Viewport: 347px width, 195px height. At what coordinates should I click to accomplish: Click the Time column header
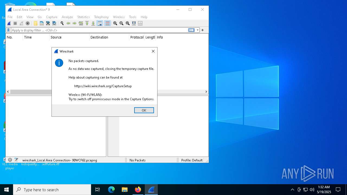coord(36,37)
